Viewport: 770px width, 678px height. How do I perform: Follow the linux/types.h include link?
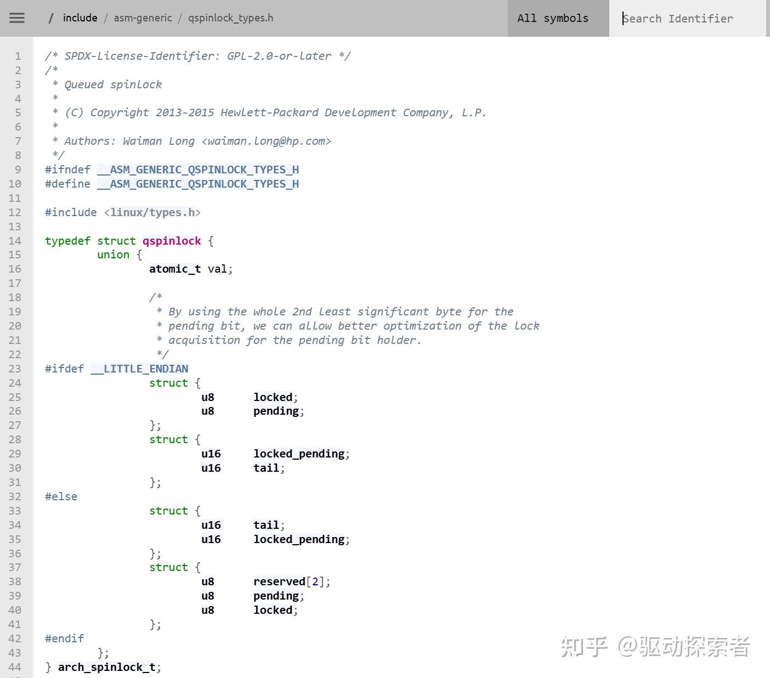(154, 212)
